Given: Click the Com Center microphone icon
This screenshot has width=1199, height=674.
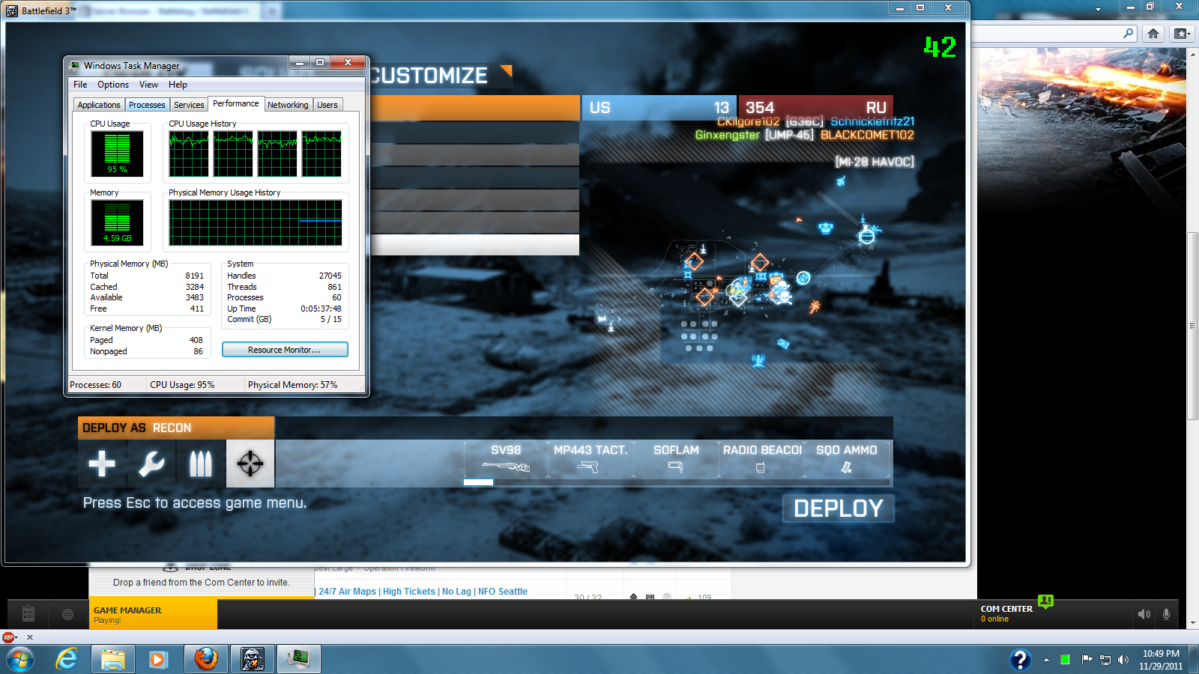Looking at the screenshot, I should pyautogui.click(x=1167, y=614).
